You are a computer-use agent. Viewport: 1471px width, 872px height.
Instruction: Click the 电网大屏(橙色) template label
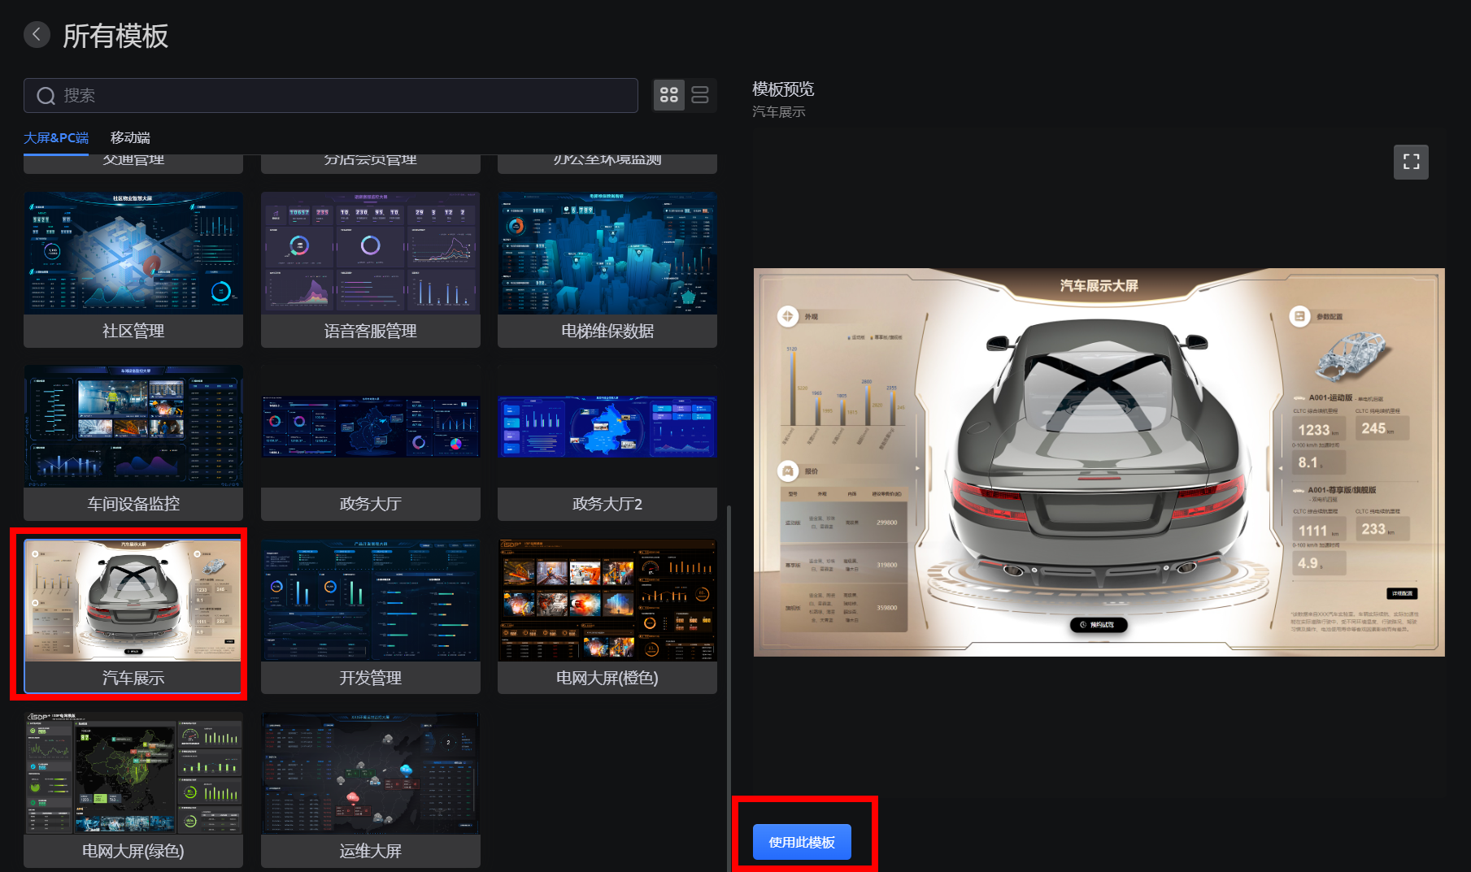[607, 678]
